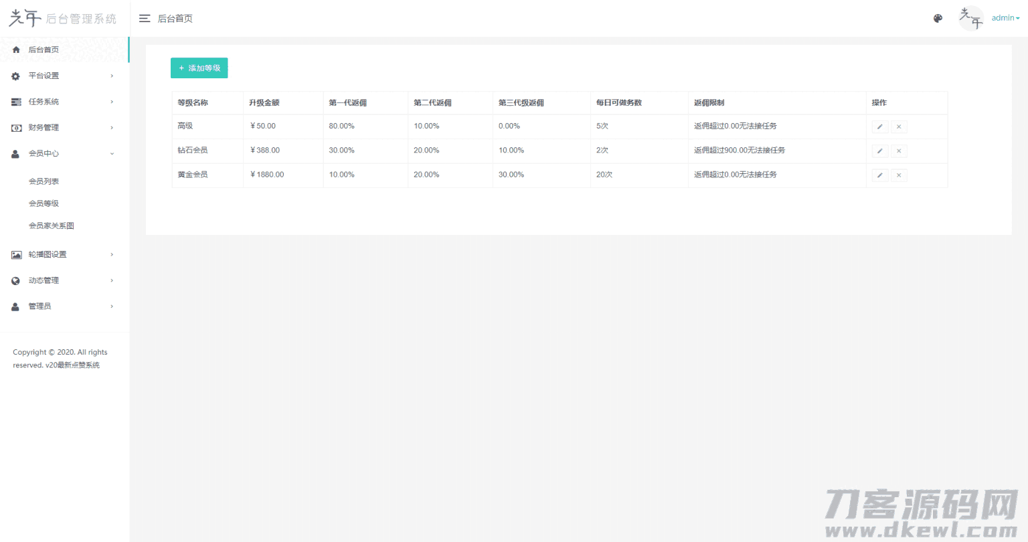Expand the 任务系统 menu chevron
This screenshot has width=1028, height=542.
click(x=112, y=102)
